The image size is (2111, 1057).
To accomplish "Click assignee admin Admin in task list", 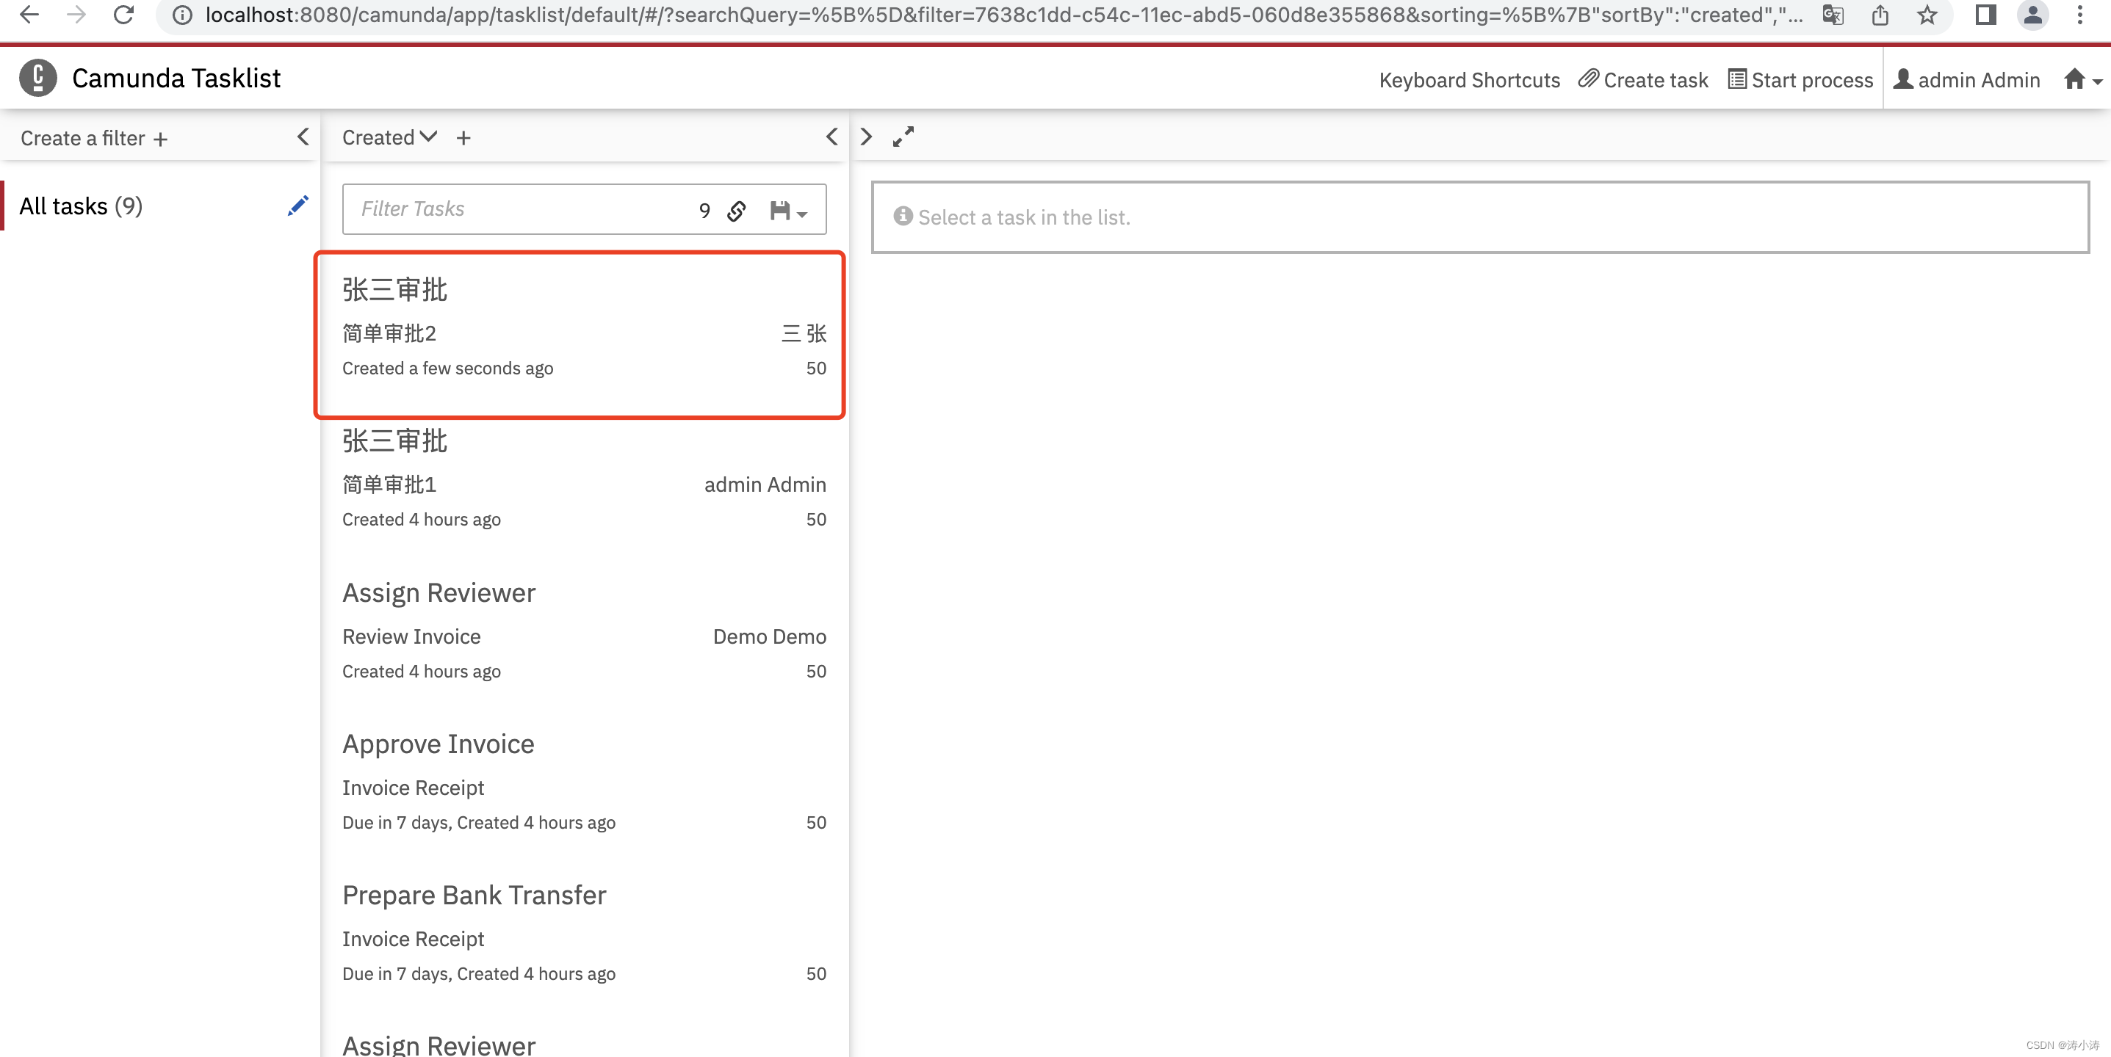I will pyautogui.click(x=765, y=484).
